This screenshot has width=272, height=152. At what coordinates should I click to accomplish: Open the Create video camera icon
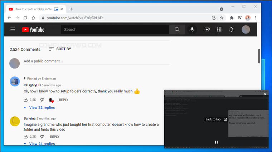207,29
